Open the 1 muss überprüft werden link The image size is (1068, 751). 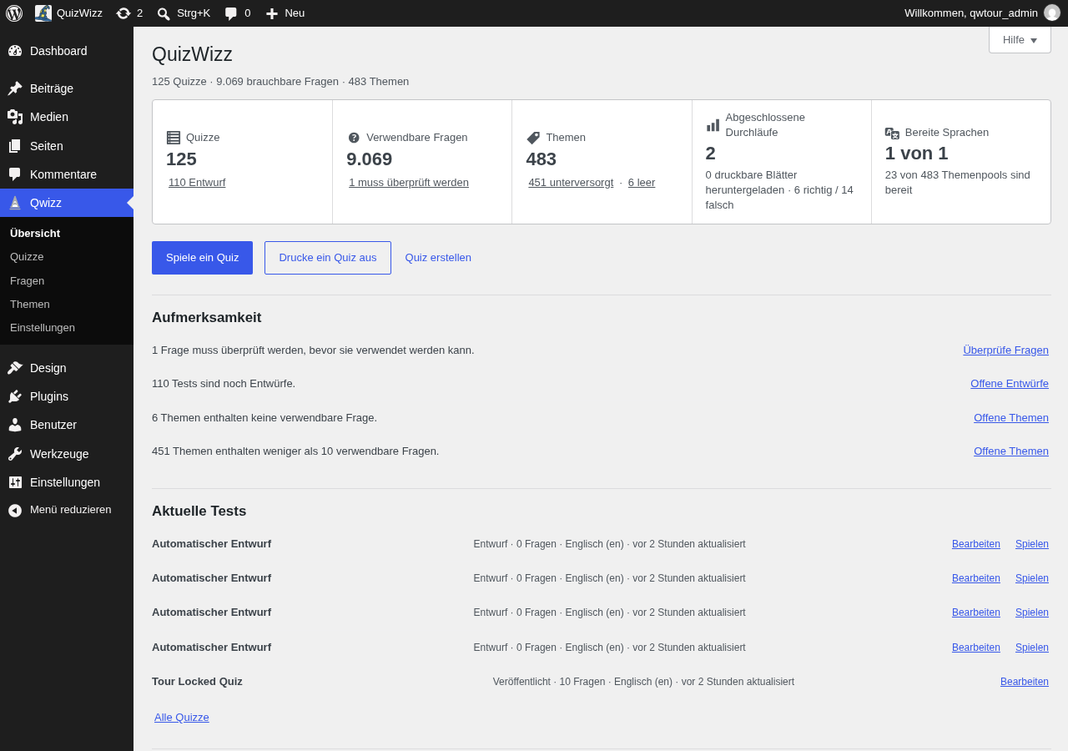coord(409,182)
